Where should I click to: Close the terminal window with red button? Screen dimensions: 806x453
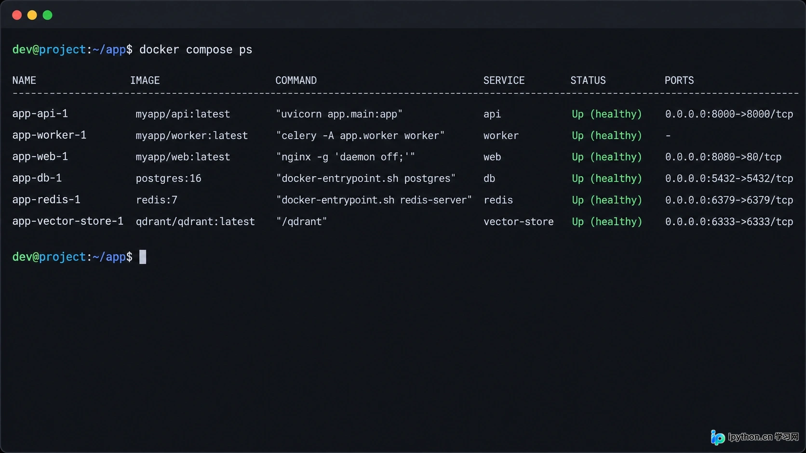click(x=17, y=15)
